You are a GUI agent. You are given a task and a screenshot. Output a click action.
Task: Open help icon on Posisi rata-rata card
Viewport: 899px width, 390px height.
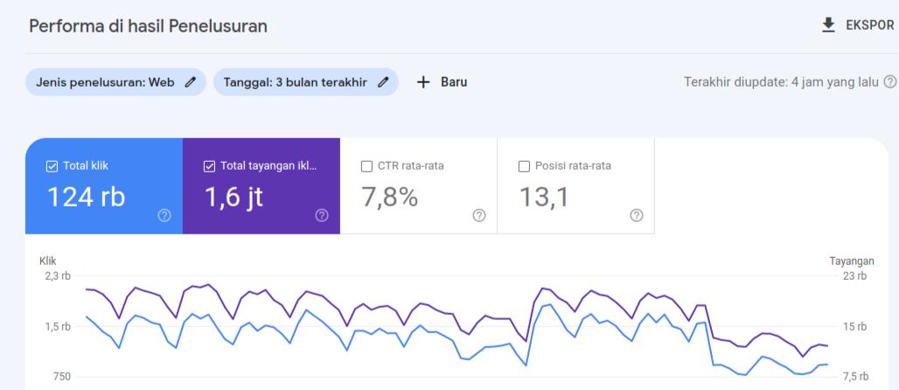[637, 216]
